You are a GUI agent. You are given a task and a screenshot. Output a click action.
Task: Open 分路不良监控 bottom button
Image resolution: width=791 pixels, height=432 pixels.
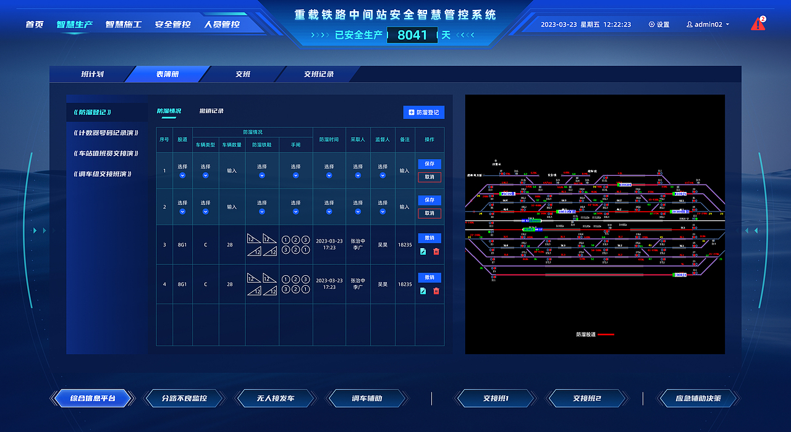click(x=184, y=398)
